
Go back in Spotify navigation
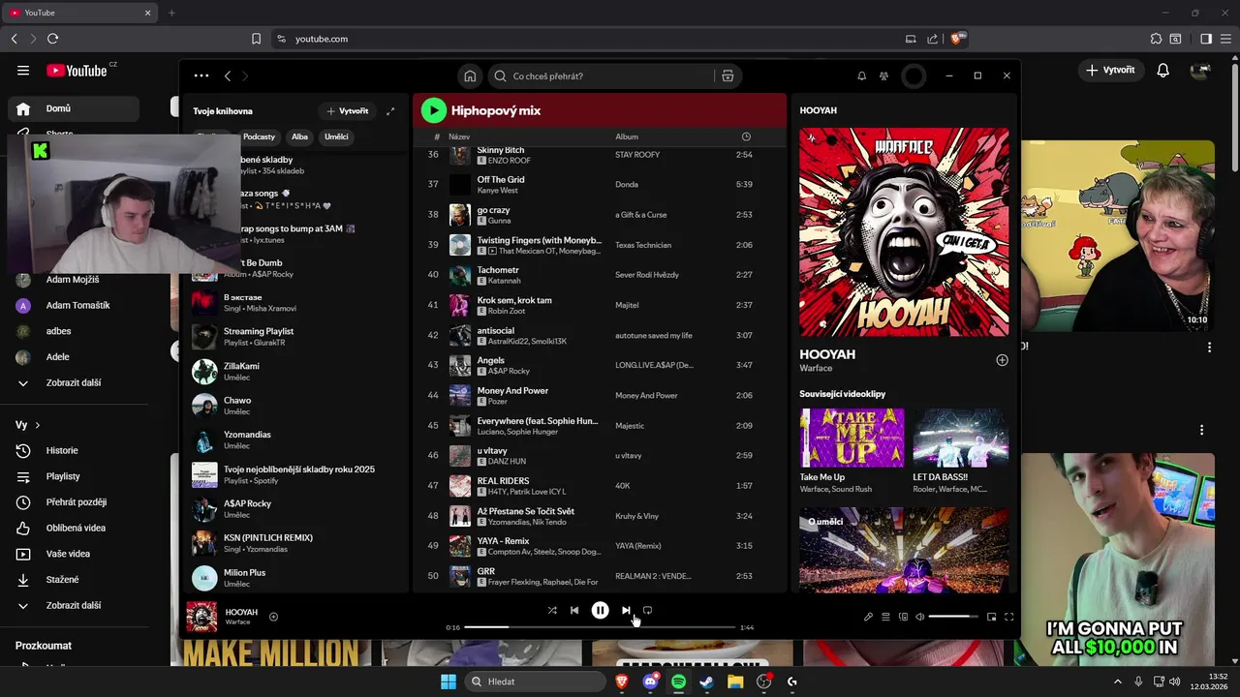[228, 76]
